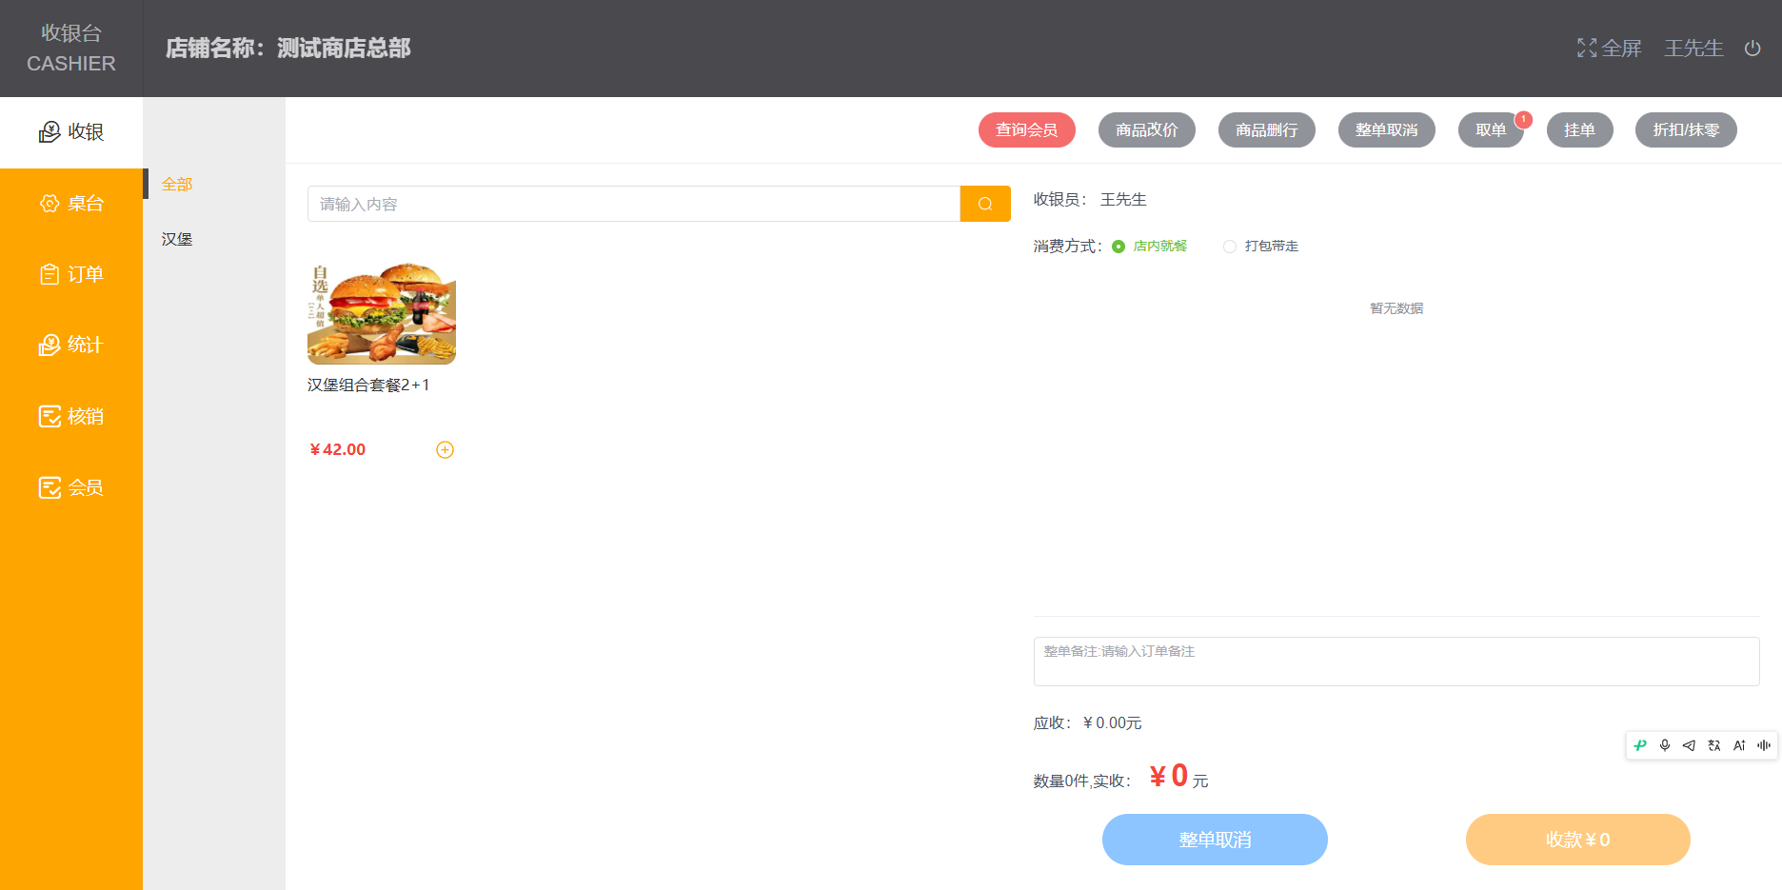This screenshot has height=890, width=1782.
Task: Click the audio waveform icon
Action: pyautogui.click(x=1764, y=745)
